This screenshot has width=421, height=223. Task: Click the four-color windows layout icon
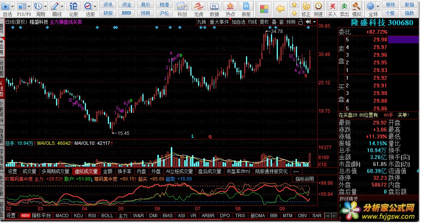pos(264,9)
